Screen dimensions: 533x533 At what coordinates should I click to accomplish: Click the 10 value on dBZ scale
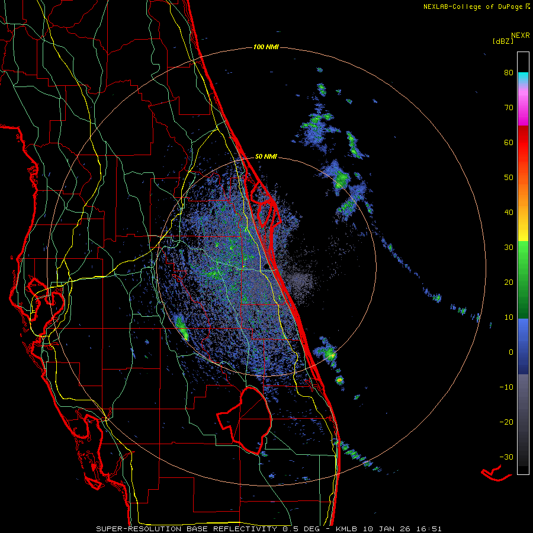[x=509, y=317]
